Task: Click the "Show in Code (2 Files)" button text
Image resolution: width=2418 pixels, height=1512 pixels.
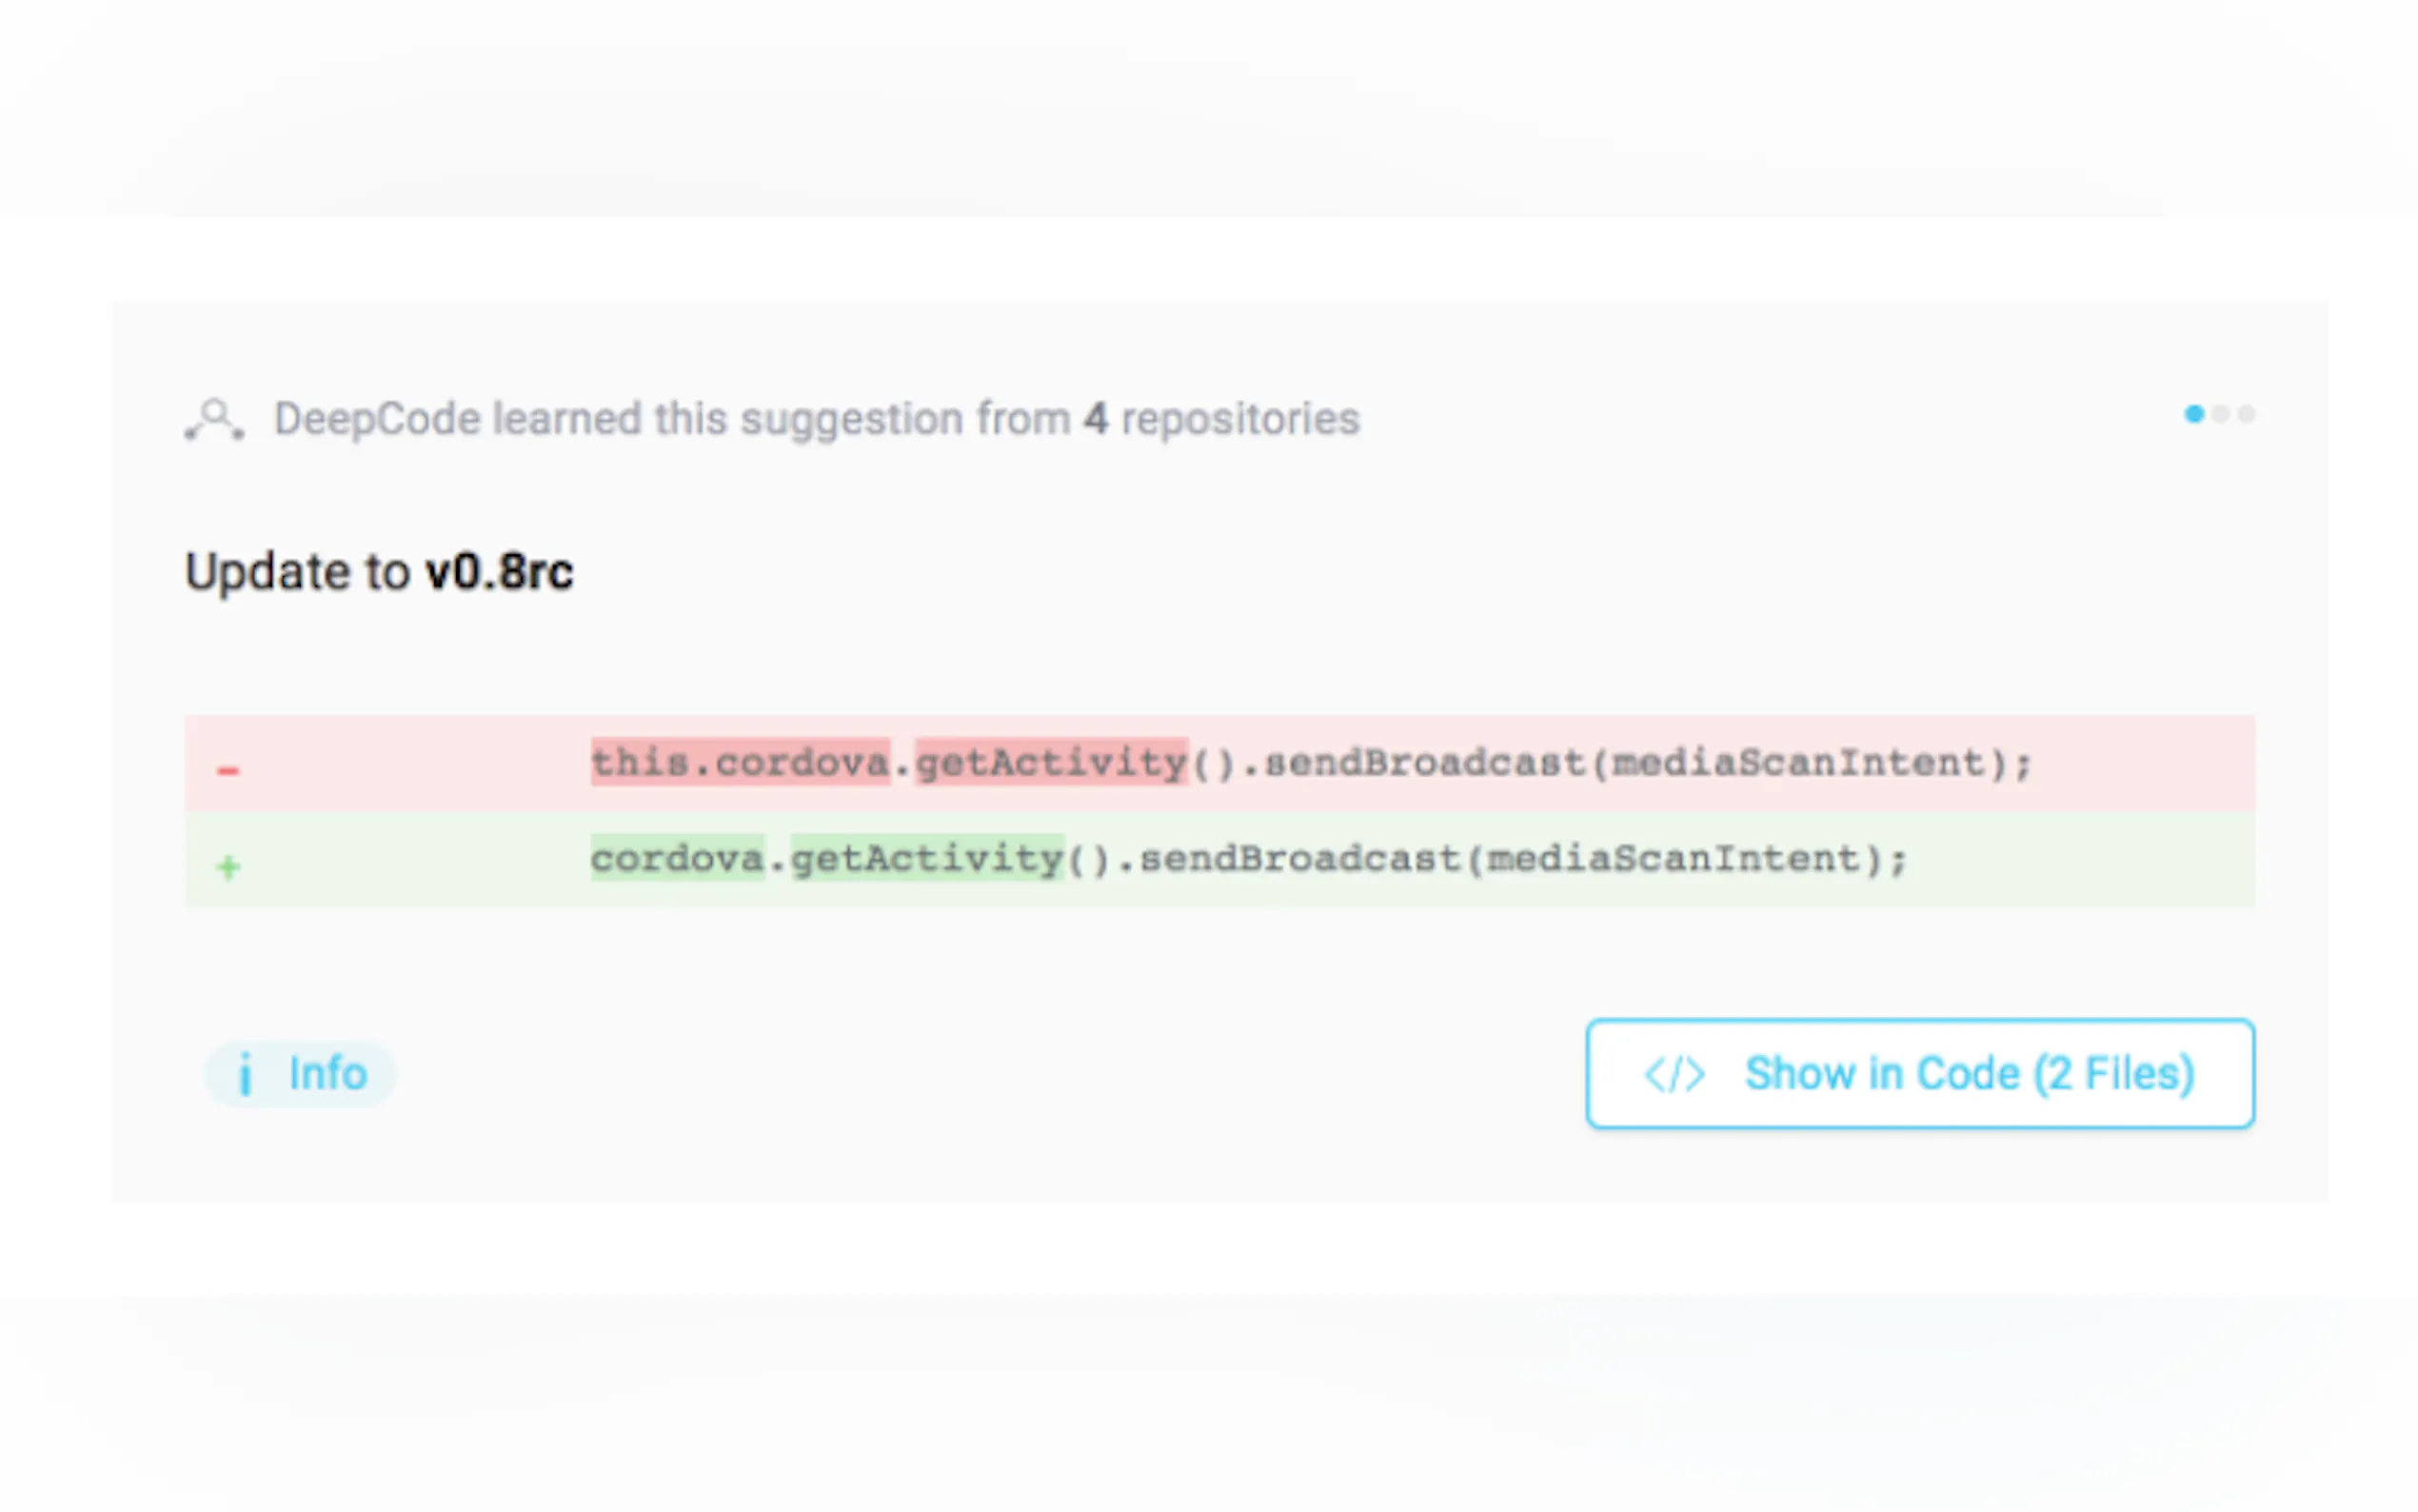Action: [x=1970, y=1074]
